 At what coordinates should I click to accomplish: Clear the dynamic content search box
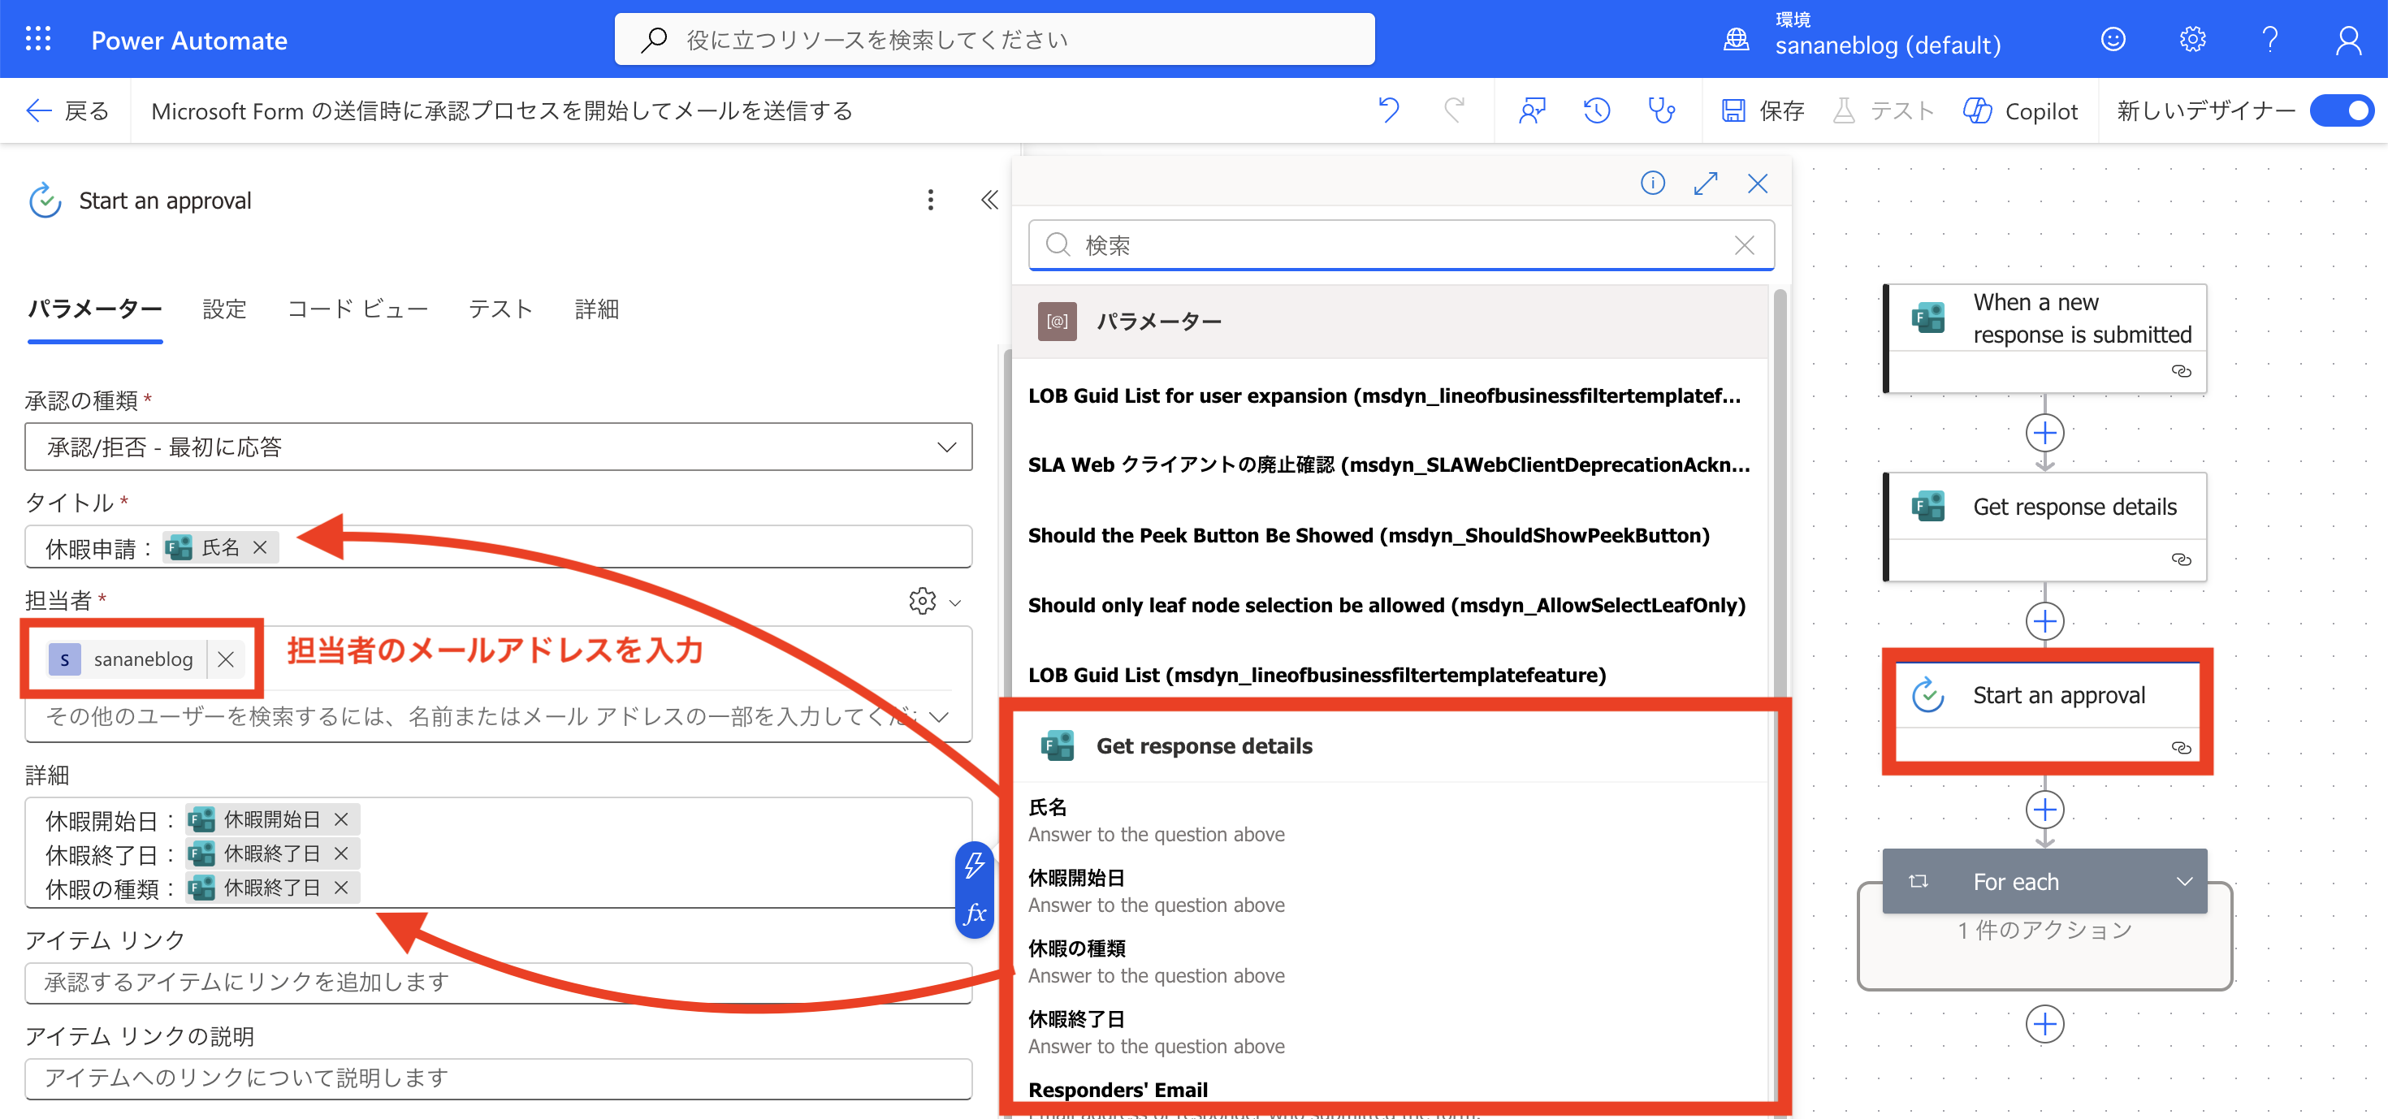1744,244
